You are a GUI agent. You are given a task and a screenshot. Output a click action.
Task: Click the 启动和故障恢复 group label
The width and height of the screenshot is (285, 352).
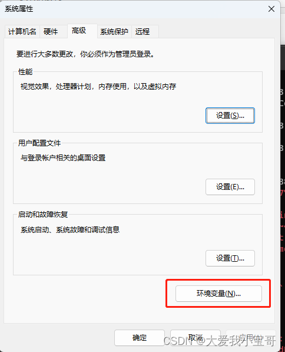(43, 215)
